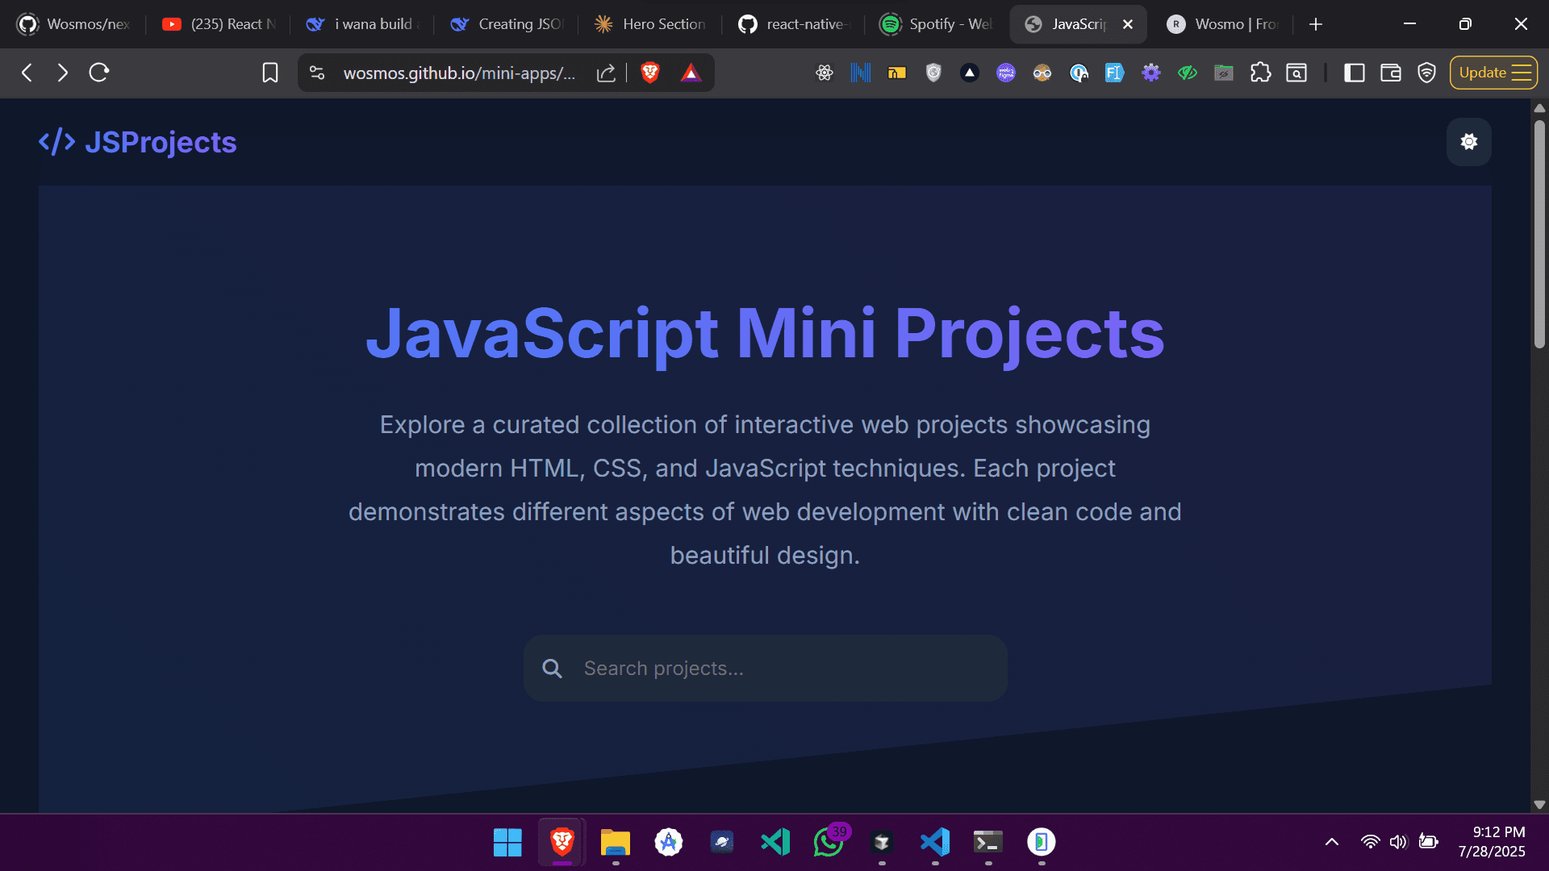This screenshot has height=871, width=1549.
Task: Launch VS Code from the taskbar
Action: click(774, 842)
